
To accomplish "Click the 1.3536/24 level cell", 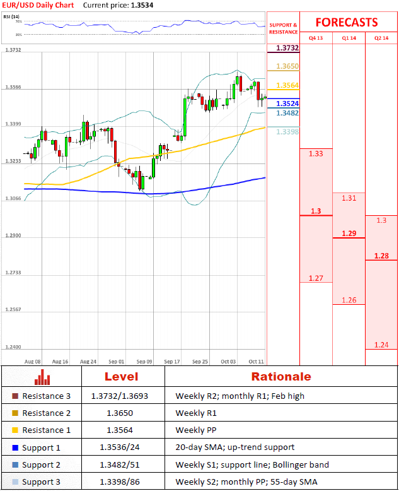I will coord(120,447).
